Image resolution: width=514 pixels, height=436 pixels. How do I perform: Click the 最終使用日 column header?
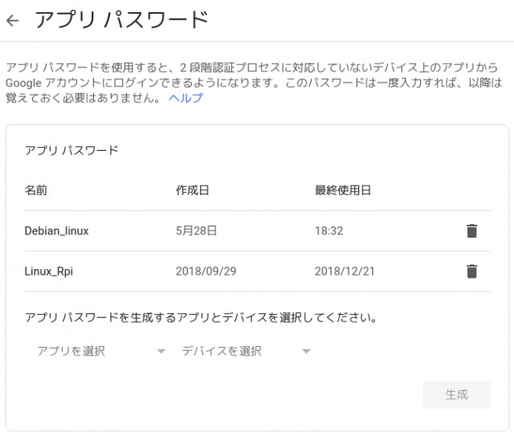pyautogui.click(x=343, y=190)
